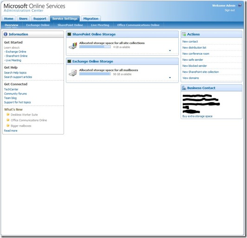Click the '98 GB available' text

pos(122,74)
